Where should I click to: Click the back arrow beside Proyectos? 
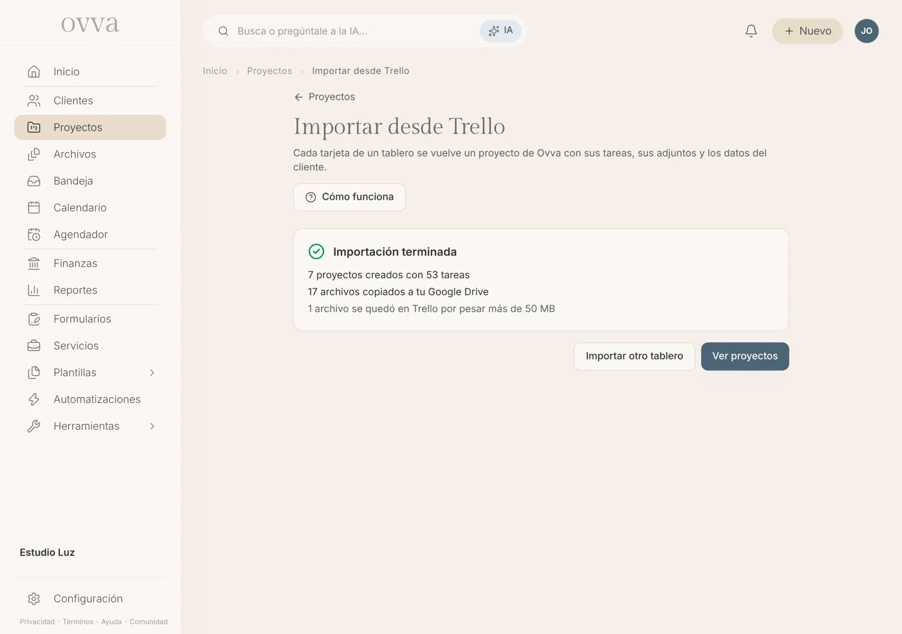pos(298,97)
